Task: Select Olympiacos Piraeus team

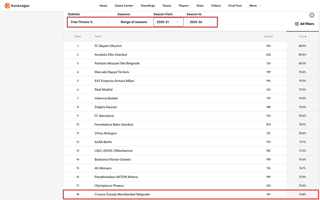Action: (109, 186)
